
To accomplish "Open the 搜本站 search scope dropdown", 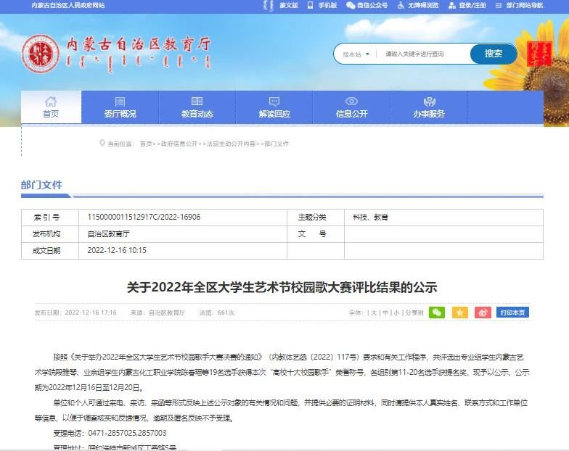I will [356, 54].
